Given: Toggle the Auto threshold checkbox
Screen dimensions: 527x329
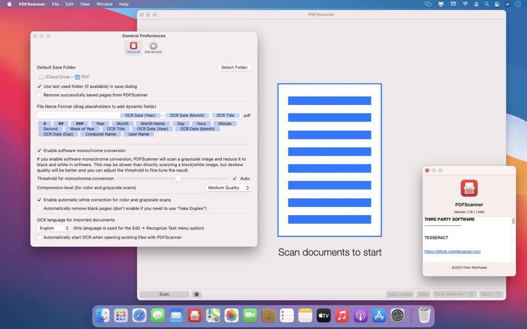Looking at the screenshot, I should point(234,178).
